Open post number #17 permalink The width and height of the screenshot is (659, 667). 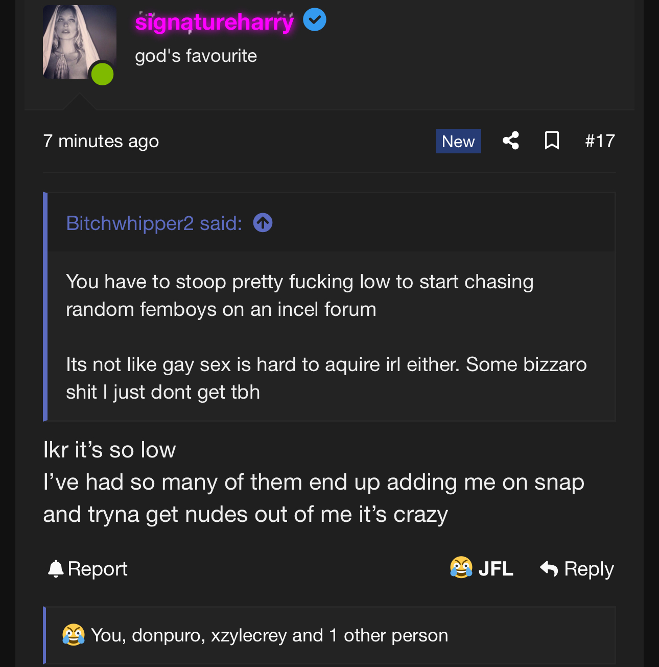(600, 141)
